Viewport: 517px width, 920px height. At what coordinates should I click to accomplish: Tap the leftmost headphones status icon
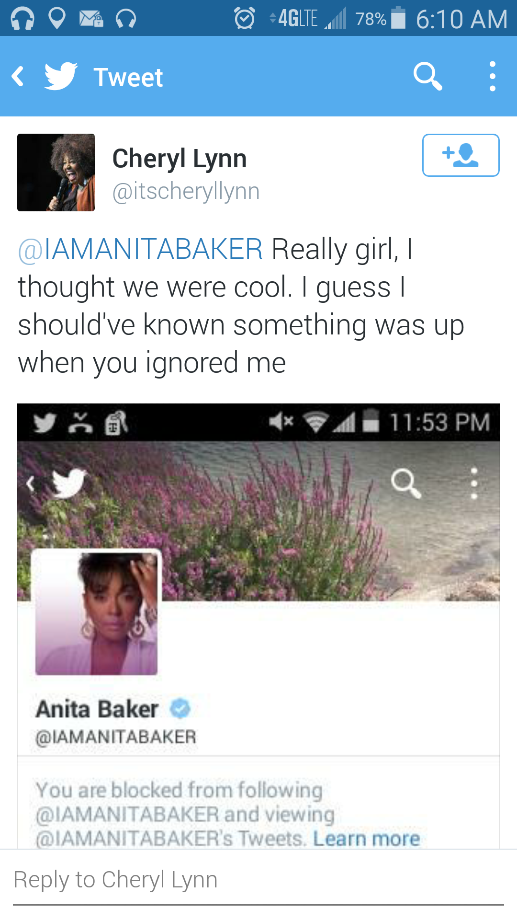point(22,19)
